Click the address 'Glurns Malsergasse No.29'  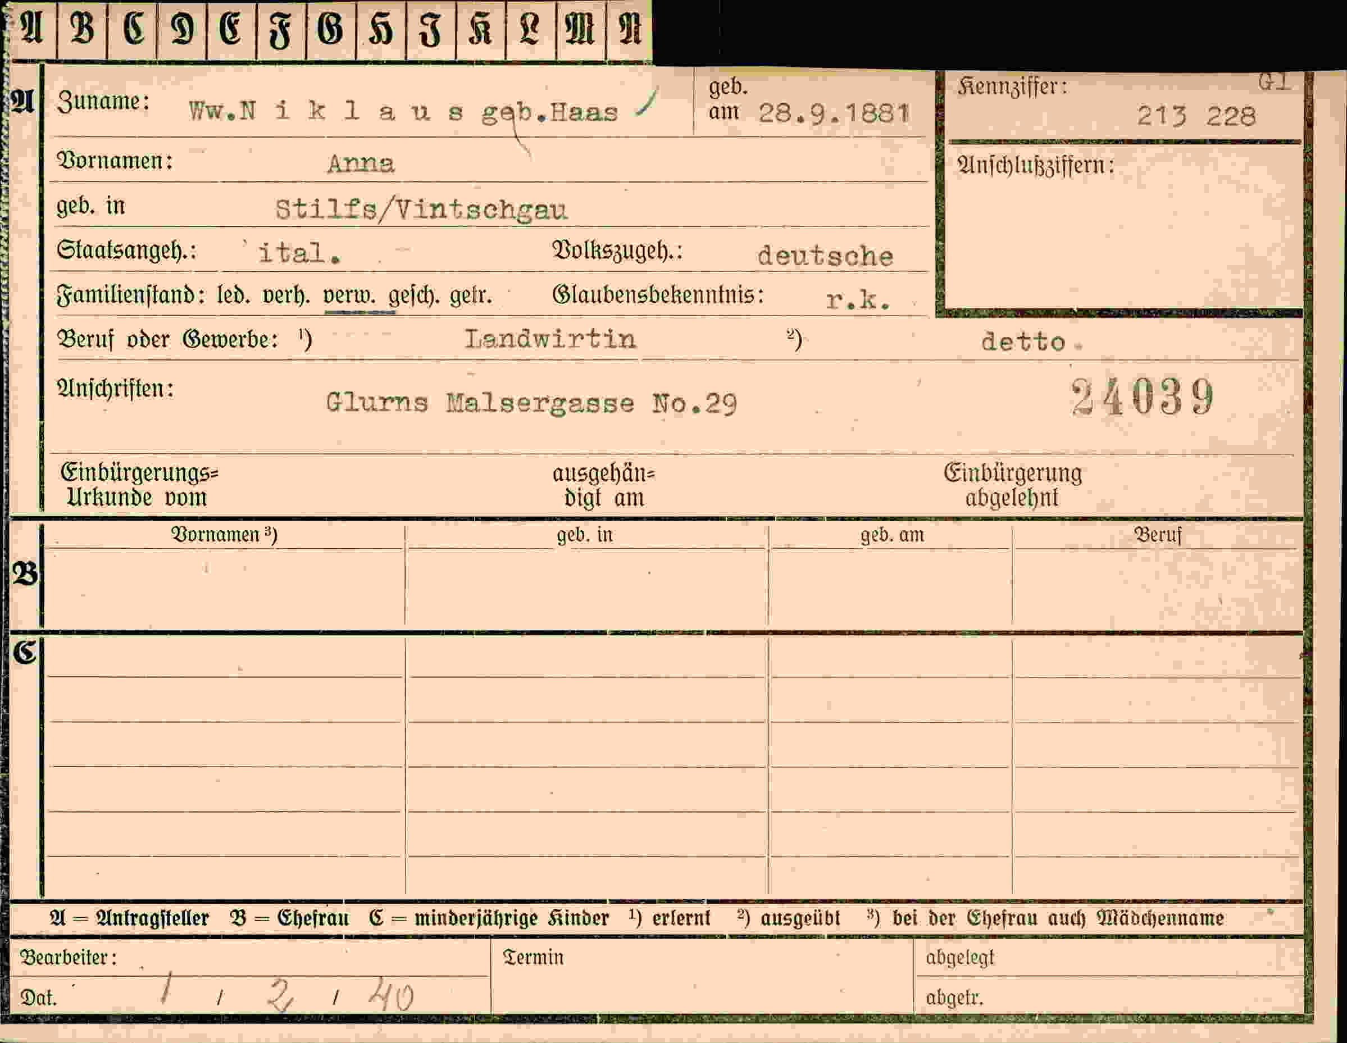531,403
